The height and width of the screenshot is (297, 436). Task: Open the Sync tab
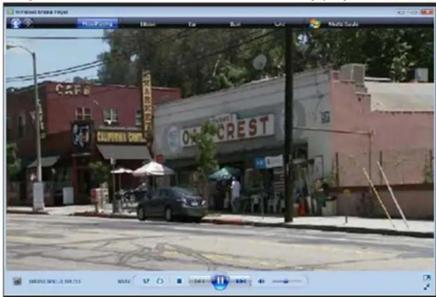click(x=279, y=24)
